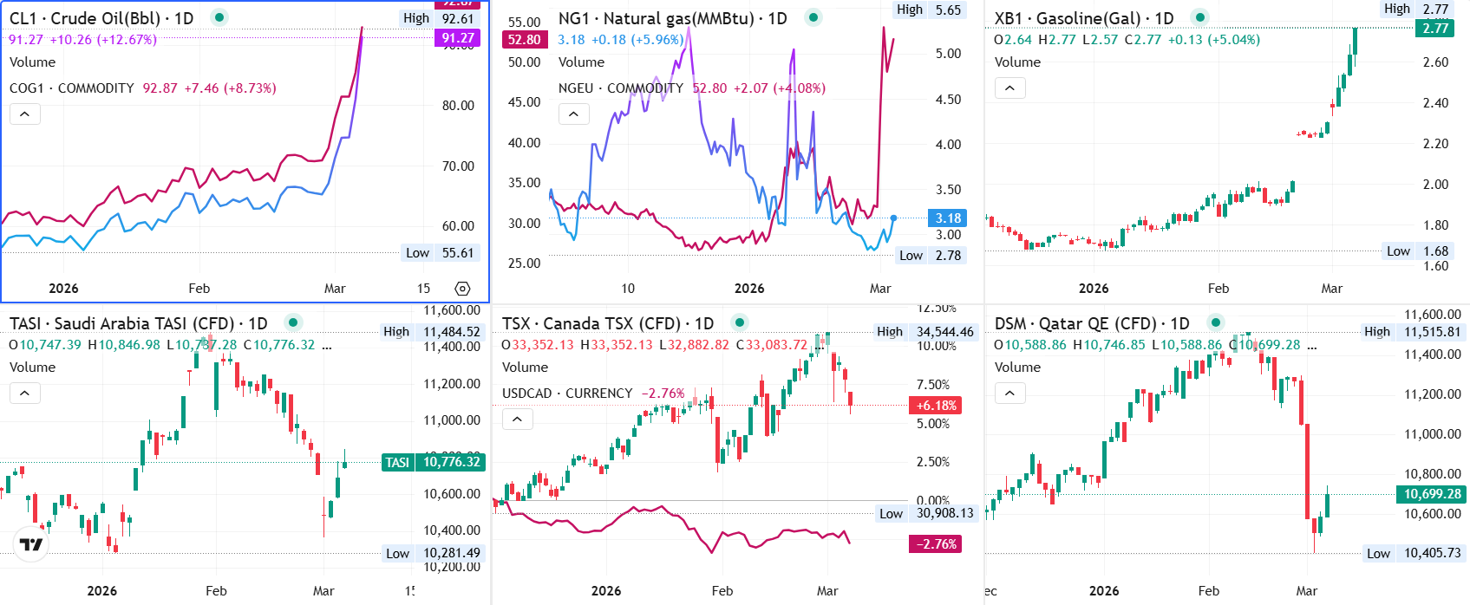
Task: Collapse the legend chevron in the TASI chart
Action: click(x=25, y=394)
